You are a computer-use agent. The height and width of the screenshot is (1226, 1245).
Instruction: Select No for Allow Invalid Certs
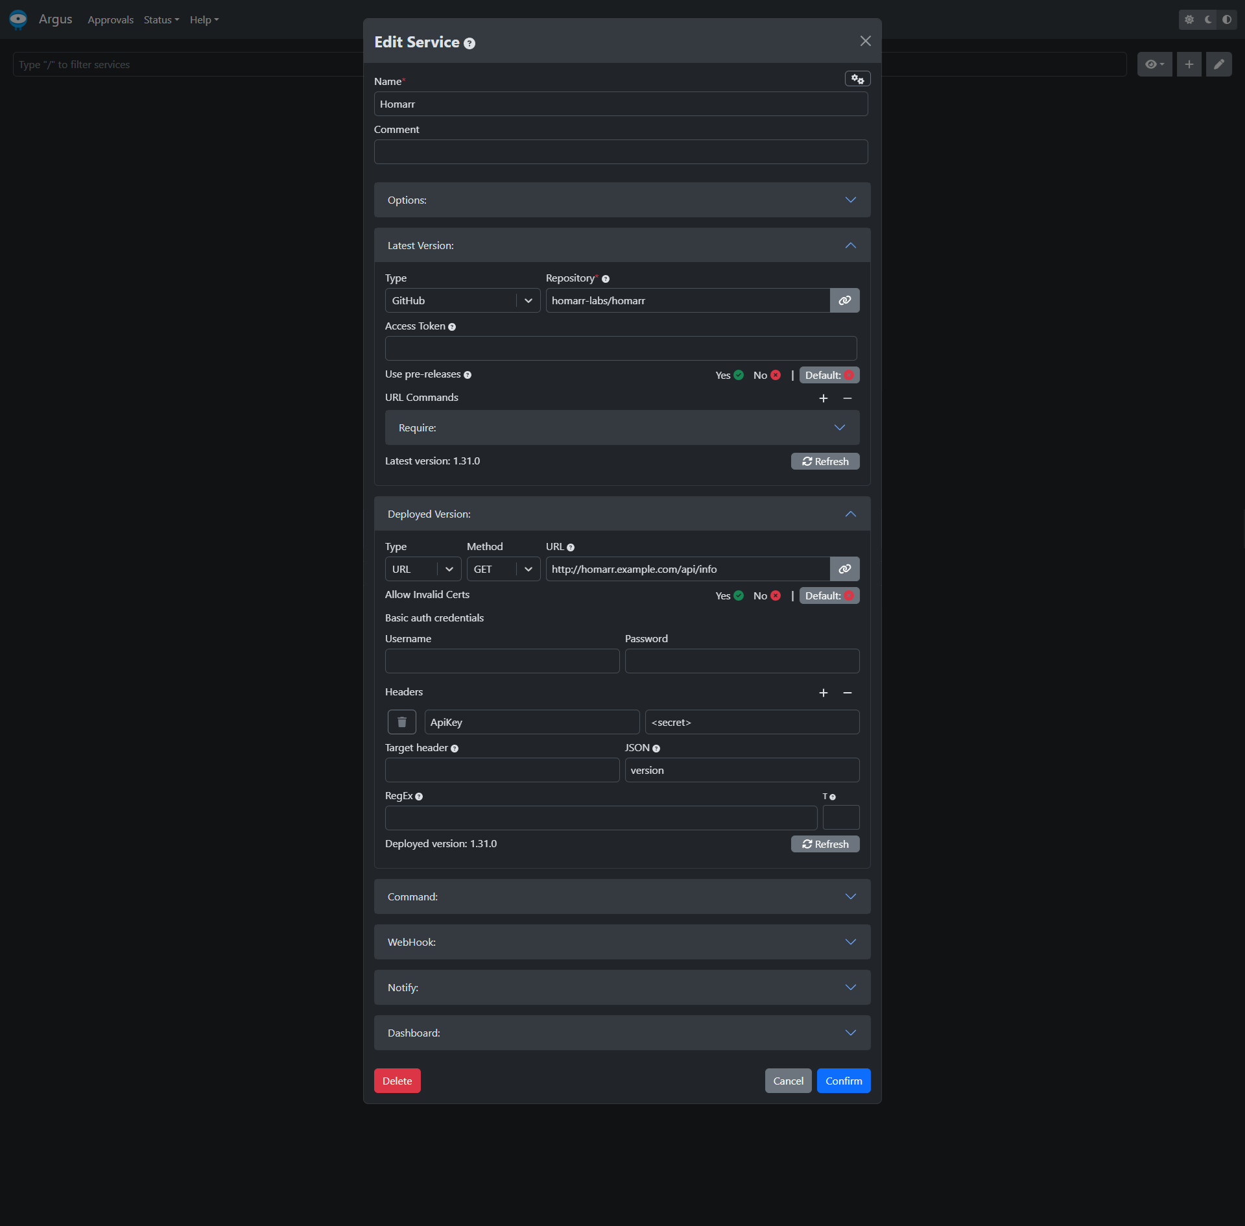767,595
